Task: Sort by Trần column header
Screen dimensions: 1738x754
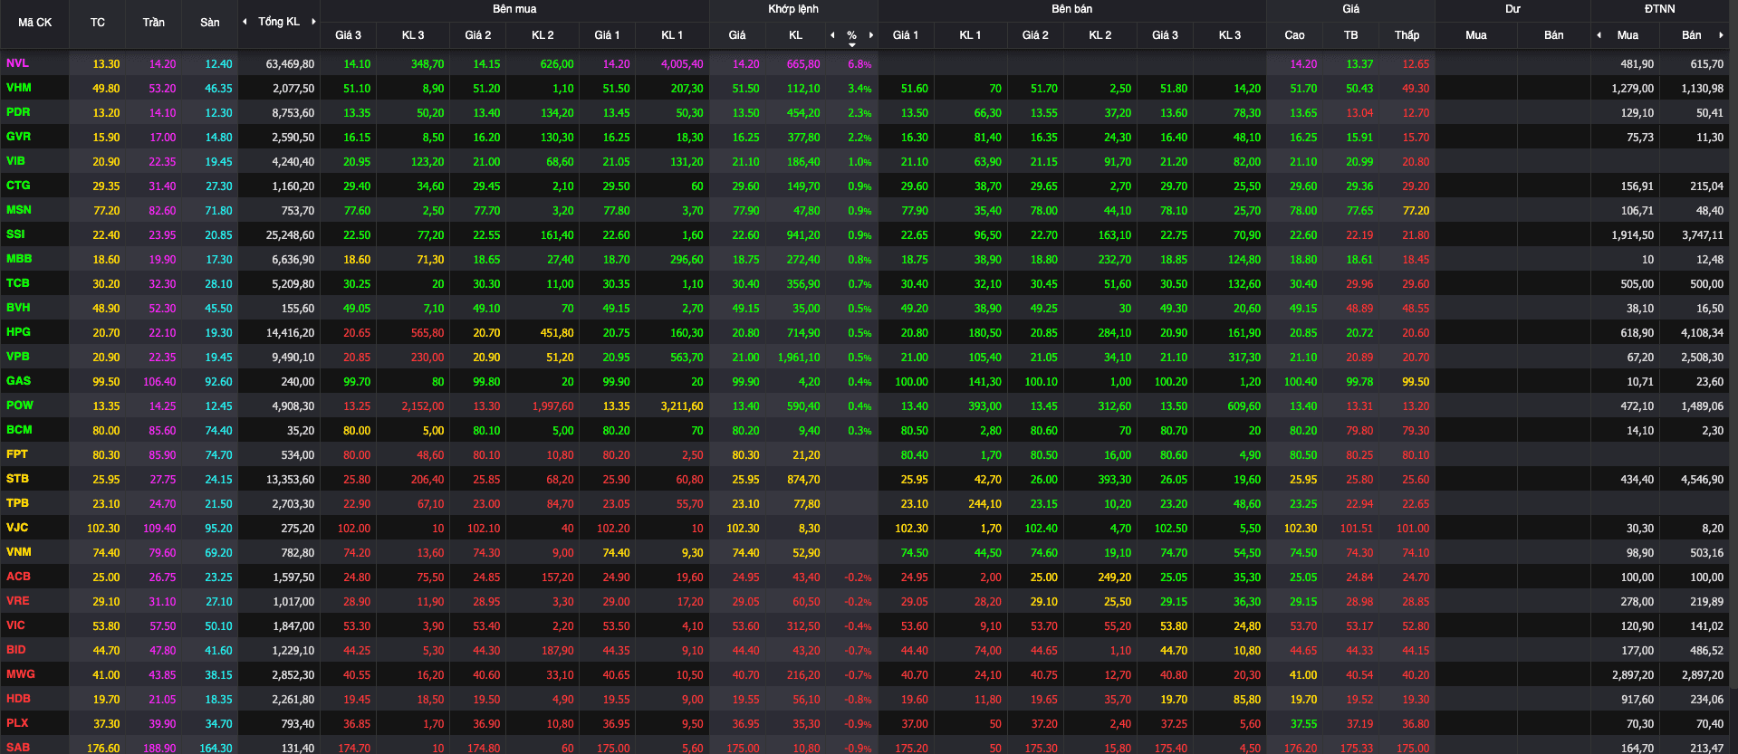Action: tap(153, 23)
